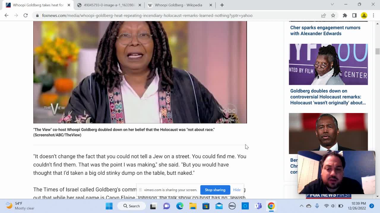Bookmark this tab with star icon
The image size is (380, 213).
point(333,15)
